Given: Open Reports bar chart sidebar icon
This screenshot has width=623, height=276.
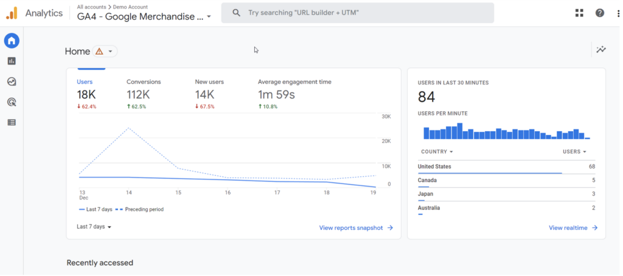Looking at the screenshot, I should pyautogui.click(x=12, y=61).
